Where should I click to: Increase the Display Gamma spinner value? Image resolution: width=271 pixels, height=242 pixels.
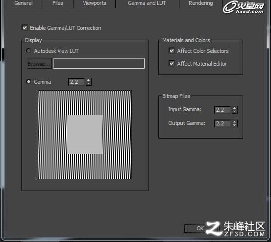pos(89,80)
